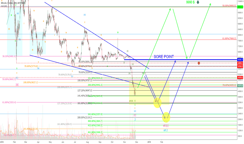Click the 78.60%(869.7) Fibonacci label
Image resolution: width=244 pixels, height=144 pixels.
point(10,135)
